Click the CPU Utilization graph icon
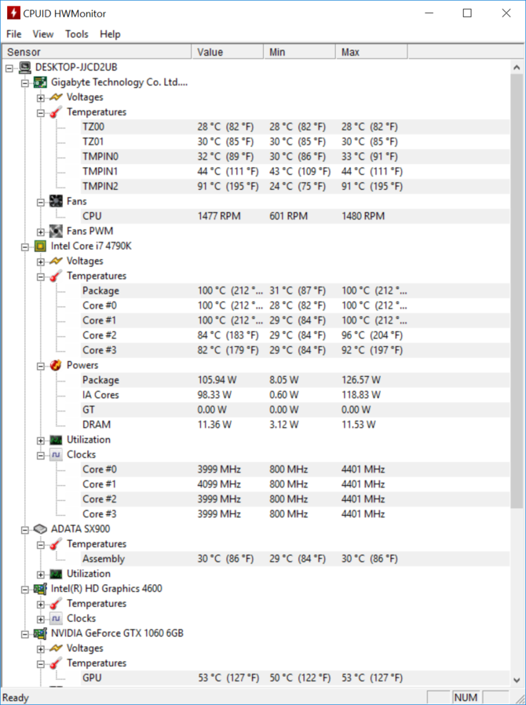 point(56,440)
